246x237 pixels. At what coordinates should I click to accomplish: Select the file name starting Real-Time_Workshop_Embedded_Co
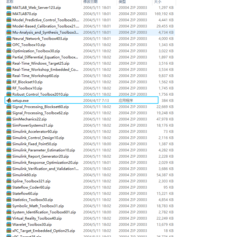tap(45, 70)
